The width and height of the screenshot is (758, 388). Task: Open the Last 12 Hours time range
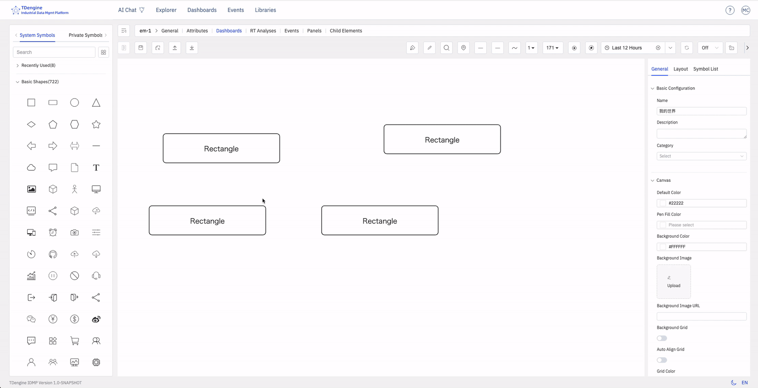[633, 48]
